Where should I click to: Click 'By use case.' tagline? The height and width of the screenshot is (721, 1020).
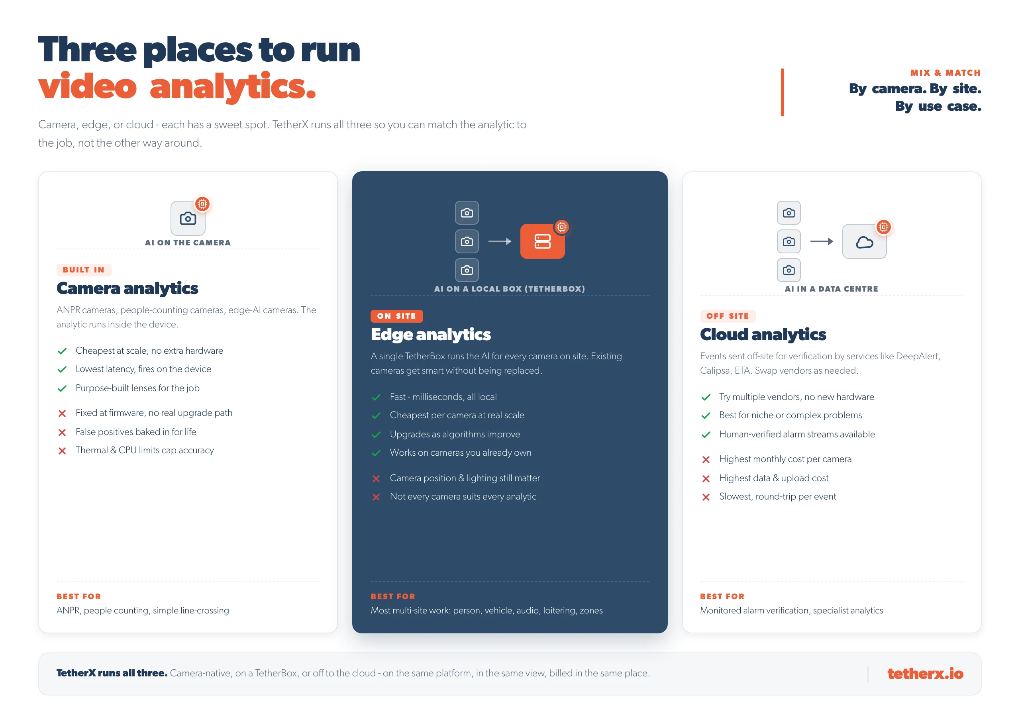click(938, 106)
